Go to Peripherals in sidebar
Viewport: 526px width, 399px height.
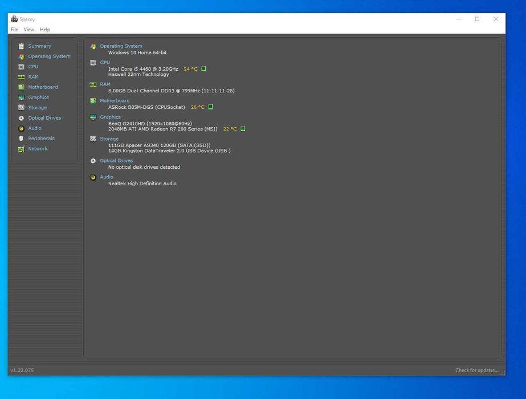click(41, 139)
